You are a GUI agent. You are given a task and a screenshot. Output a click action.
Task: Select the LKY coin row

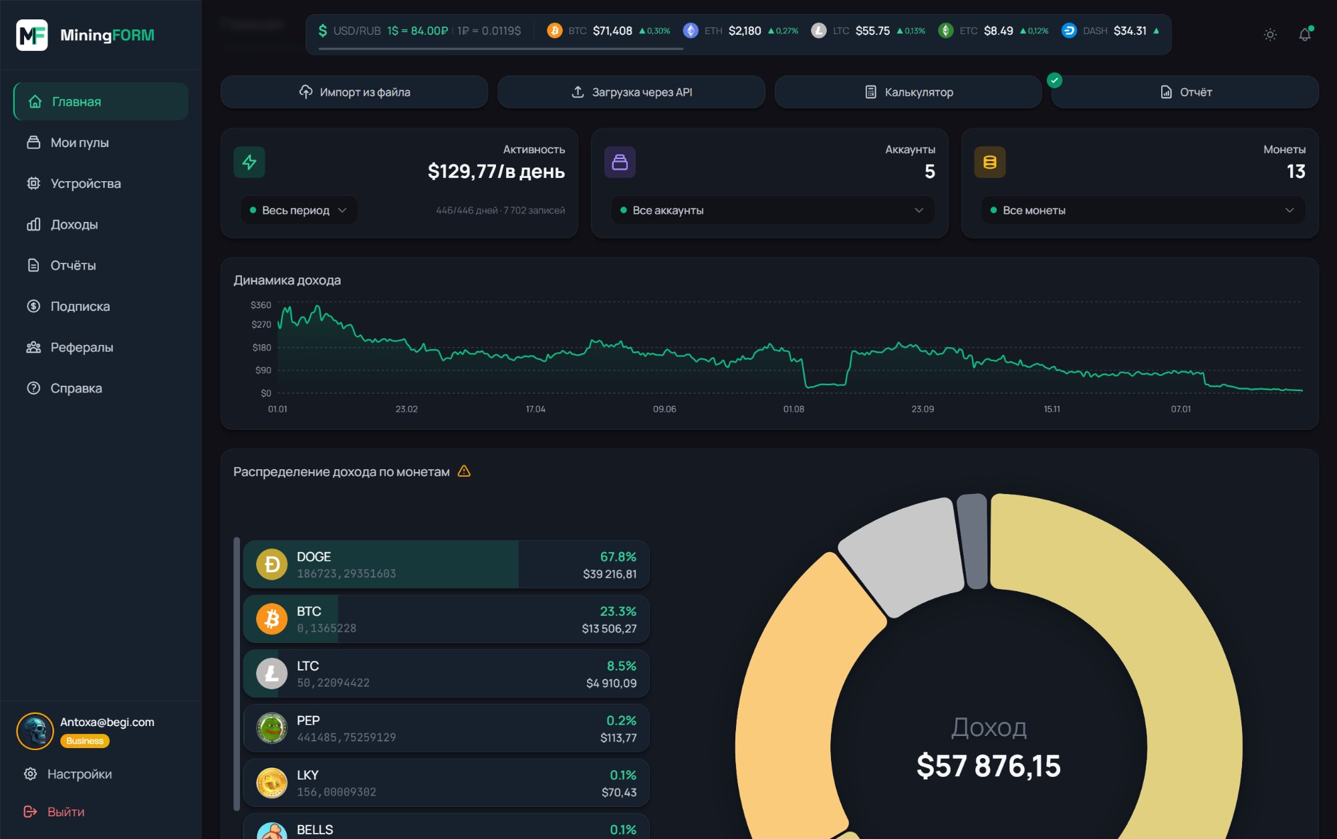coord(447,783)
